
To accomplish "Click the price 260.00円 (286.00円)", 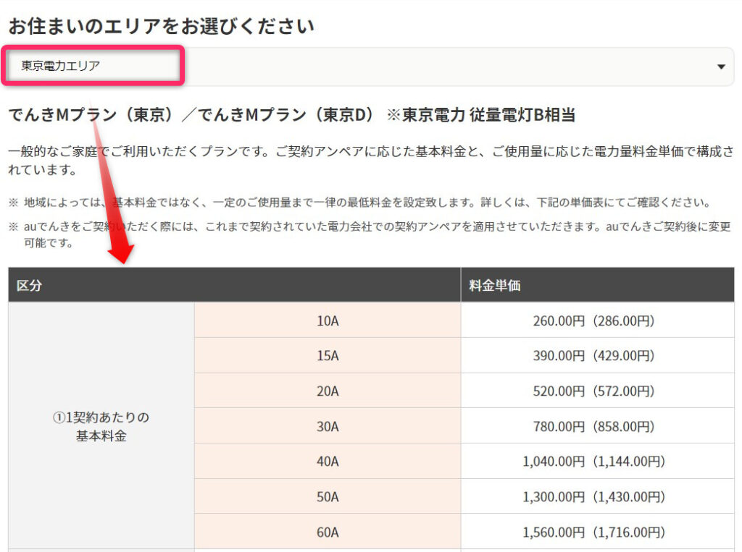I will coord(593,321).
